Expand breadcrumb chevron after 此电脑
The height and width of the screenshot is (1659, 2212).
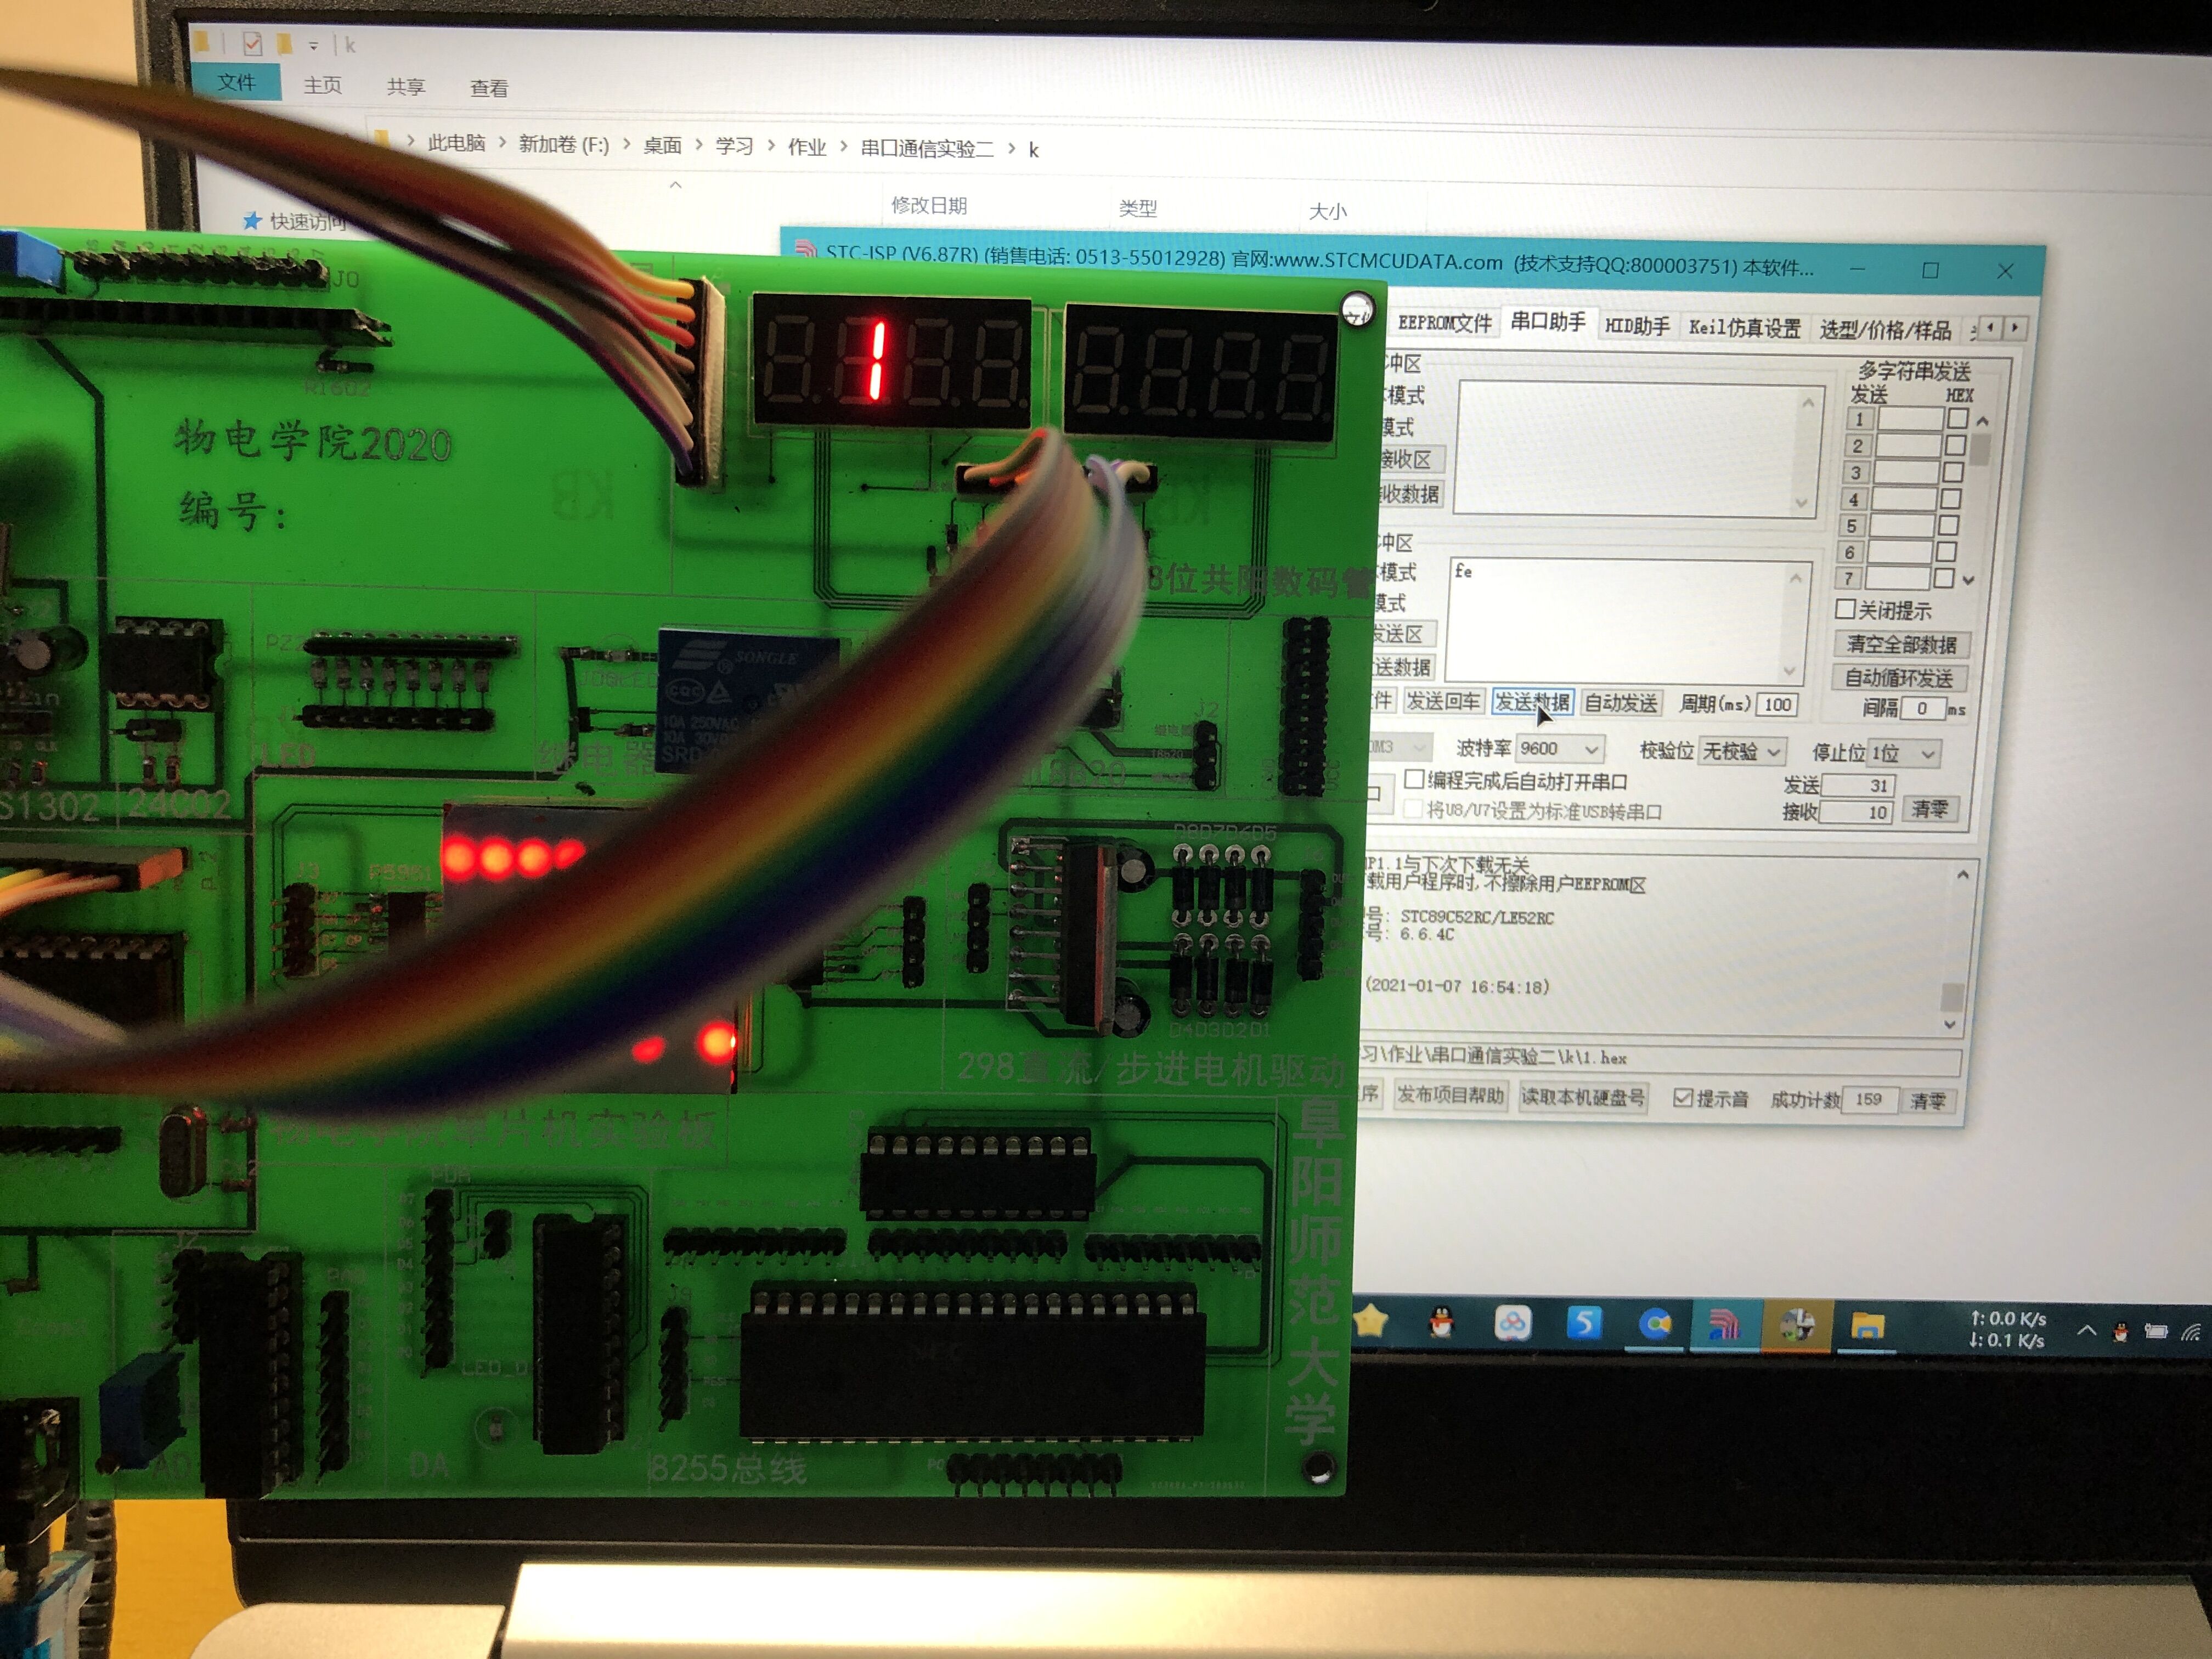tap(502, 143)
